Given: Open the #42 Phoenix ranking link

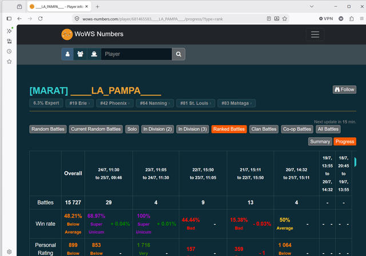Looking at the screenshot, I should [115, 103].
